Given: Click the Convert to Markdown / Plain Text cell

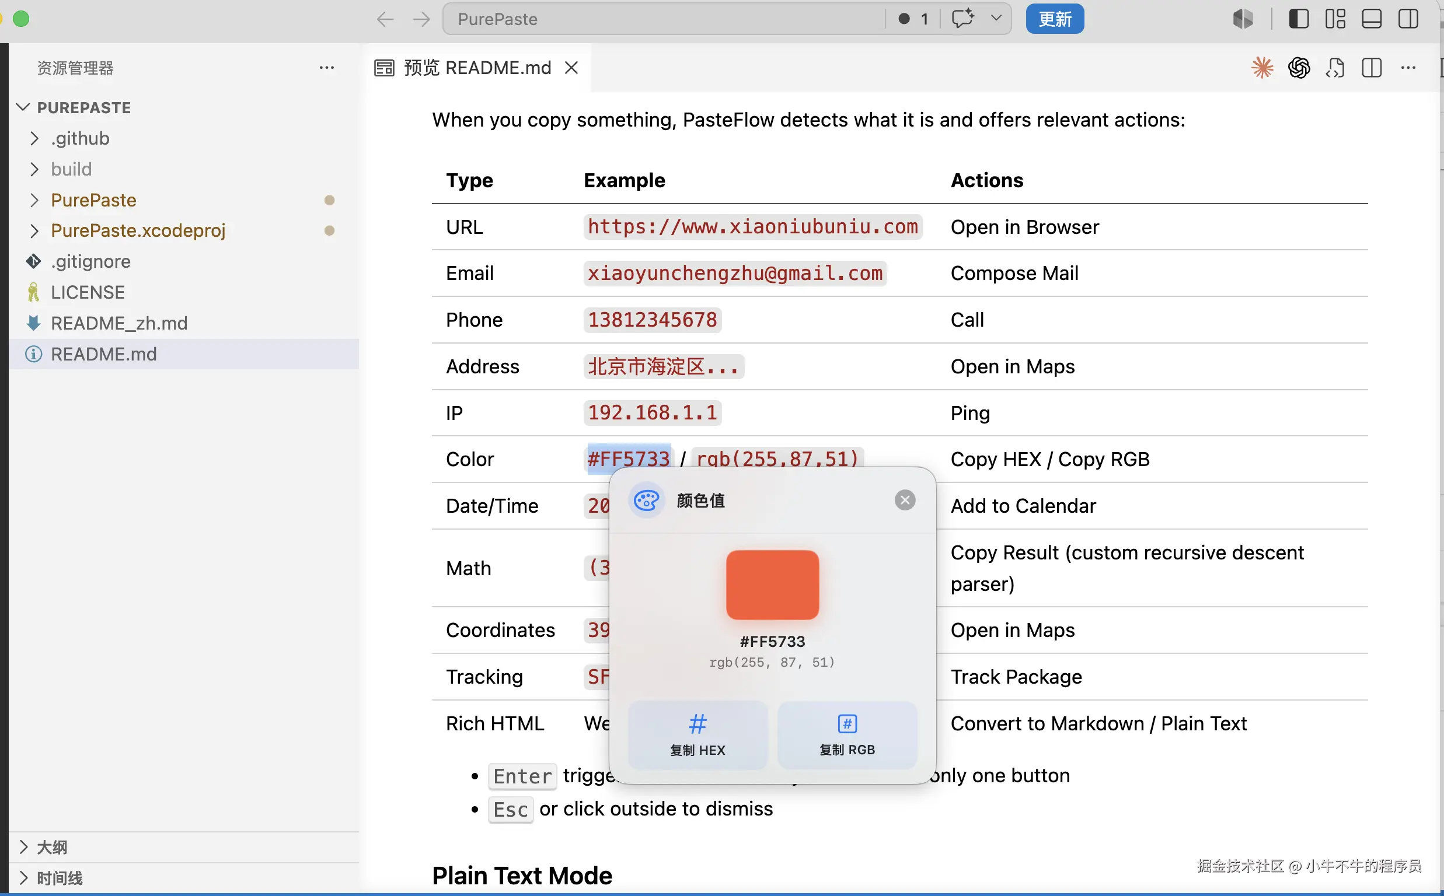Looking at the screenshot, I should click(x=1098, y=723).
